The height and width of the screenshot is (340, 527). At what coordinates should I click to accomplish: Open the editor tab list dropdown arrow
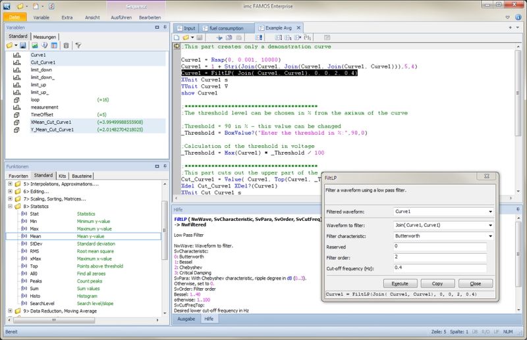[x=518, y=28]
